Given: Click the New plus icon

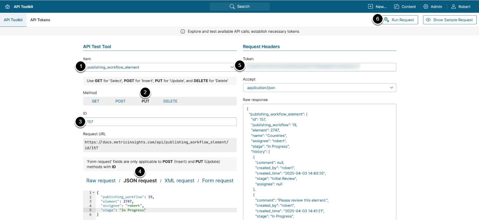Looking at the screenshot, I should point(370,7).
